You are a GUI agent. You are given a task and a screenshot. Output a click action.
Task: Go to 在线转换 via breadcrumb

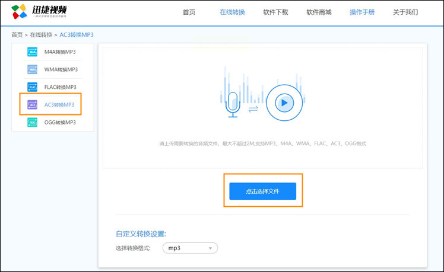(x=41, y=35)
